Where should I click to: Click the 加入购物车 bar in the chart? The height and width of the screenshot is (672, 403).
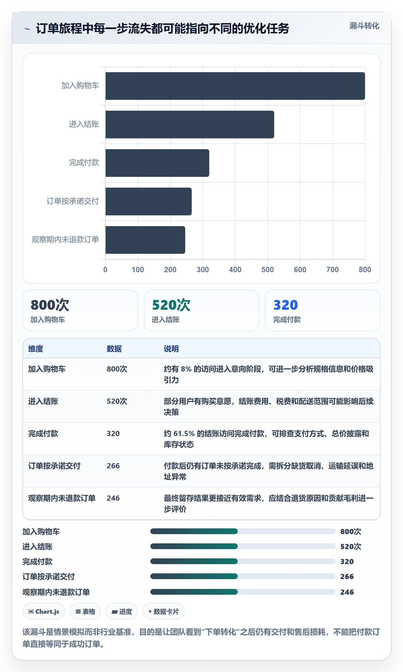[235, 86]
